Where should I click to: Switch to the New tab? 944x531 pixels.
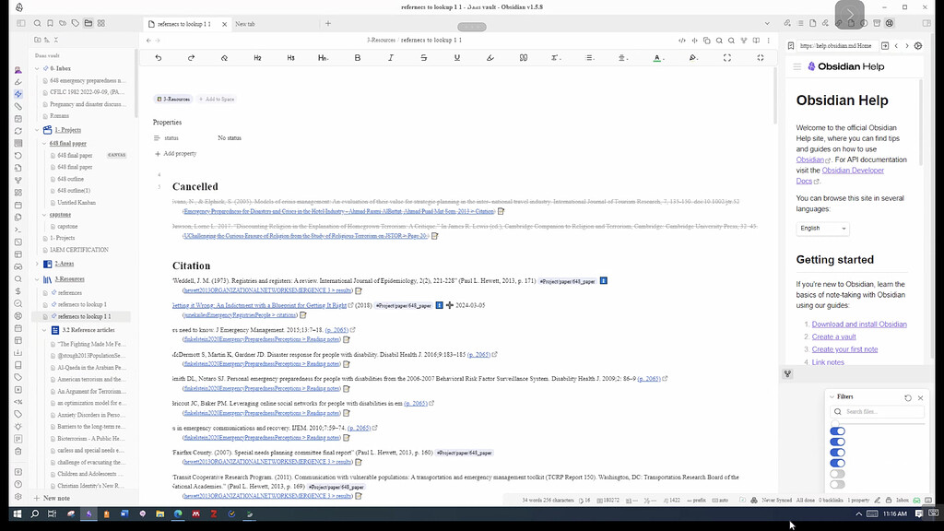[244, 25]
